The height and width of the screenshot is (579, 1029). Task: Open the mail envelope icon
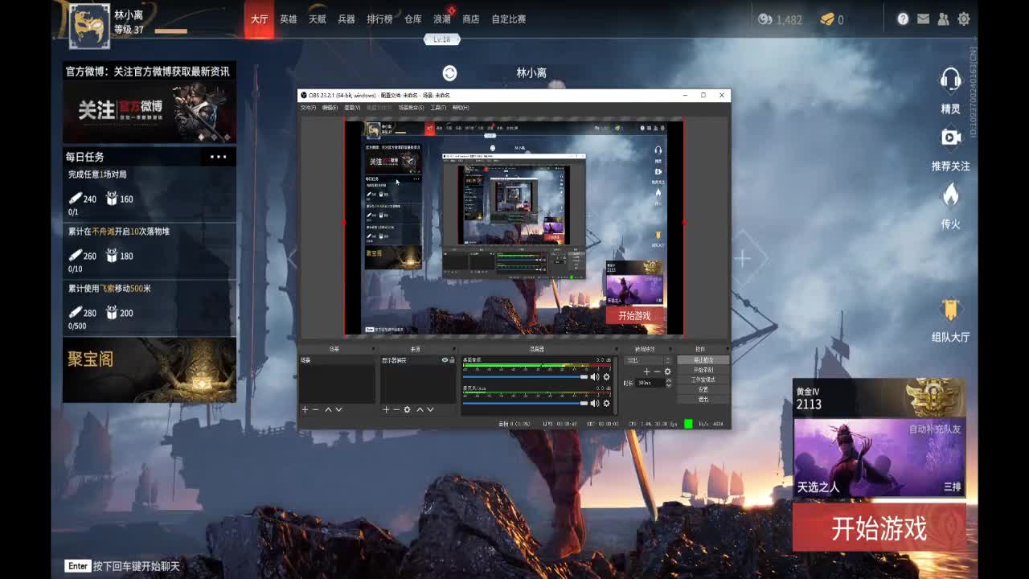(x=923, y=18)
